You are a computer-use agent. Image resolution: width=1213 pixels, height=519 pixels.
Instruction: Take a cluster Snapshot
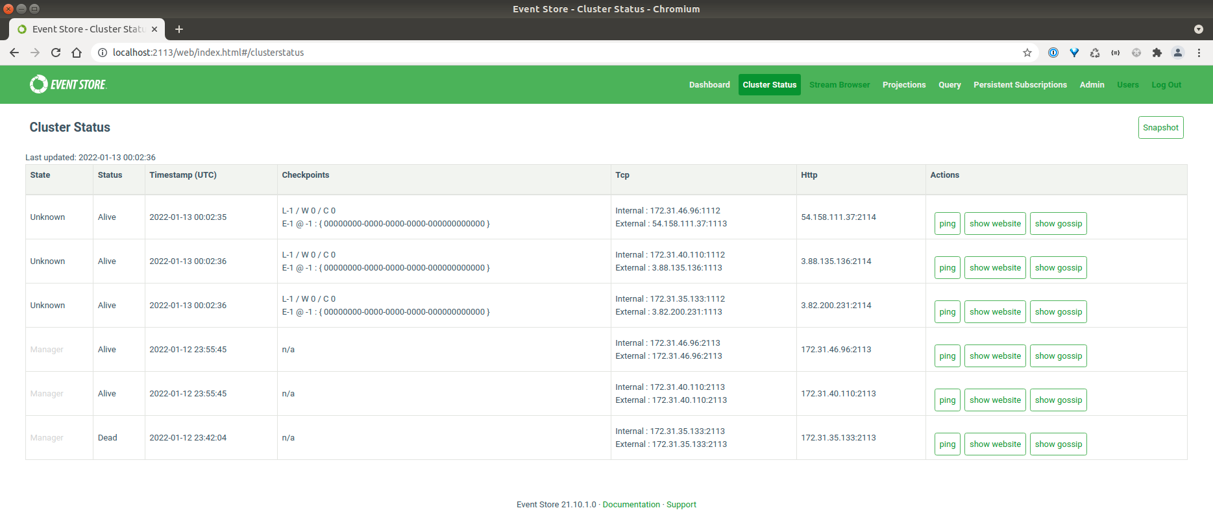coord(1160,128)
